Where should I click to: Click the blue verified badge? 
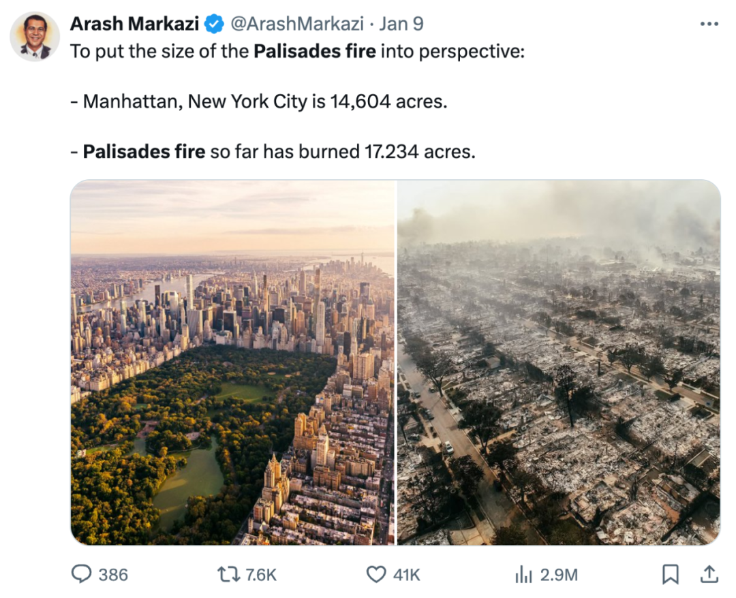tap(215, 25)
